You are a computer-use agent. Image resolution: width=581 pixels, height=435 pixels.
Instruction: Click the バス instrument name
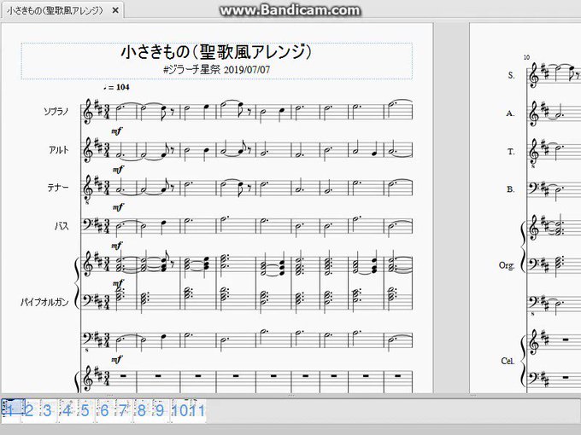(x=62, y=226)
